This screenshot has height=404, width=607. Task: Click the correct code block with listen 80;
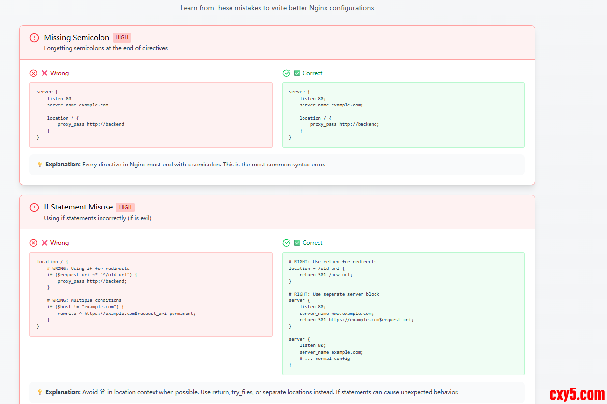tap(403, 115)
